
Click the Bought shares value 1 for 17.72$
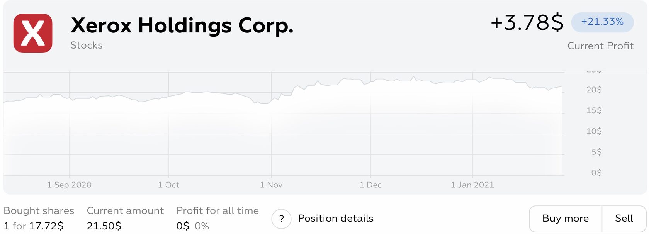point(34,226)
